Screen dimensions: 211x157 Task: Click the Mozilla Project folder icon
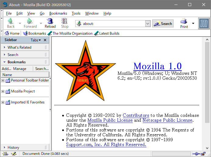(8, 91)
